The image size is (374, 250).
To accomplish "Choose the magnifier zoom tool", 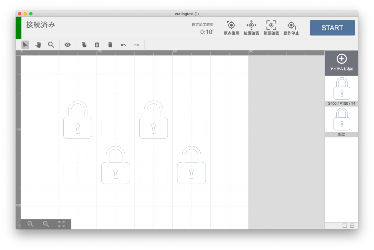I will pos(51,45).
